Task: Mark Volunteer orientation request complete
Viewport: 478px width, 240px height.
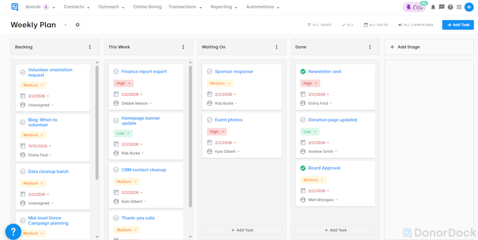Action: [22, 72]
